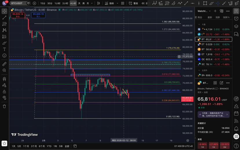The height and width of the screenshot is (150, 240).
Task: Open the alerts clock panel
Action: click(x=236, y=19)
